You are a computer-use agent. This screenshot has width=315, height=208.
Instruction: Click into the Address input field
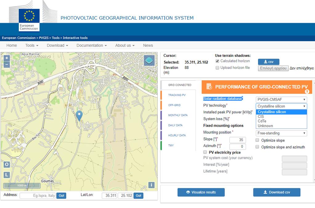pyautogui.click(x=38, y=196)
